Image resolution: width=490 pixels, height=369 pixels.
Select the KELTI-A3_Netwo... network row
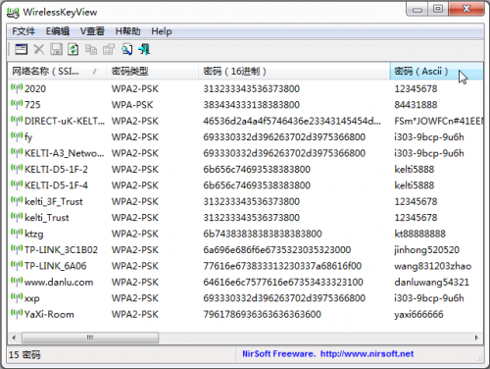(246, 153)
